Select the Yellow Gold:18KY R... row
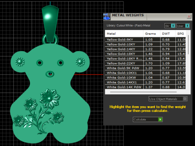195x146 pixels. pyautogui.click(x=145, y=58)
